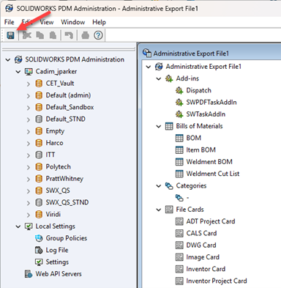Collapse the Categories node

pyautogui.click(x=159, y=186)
